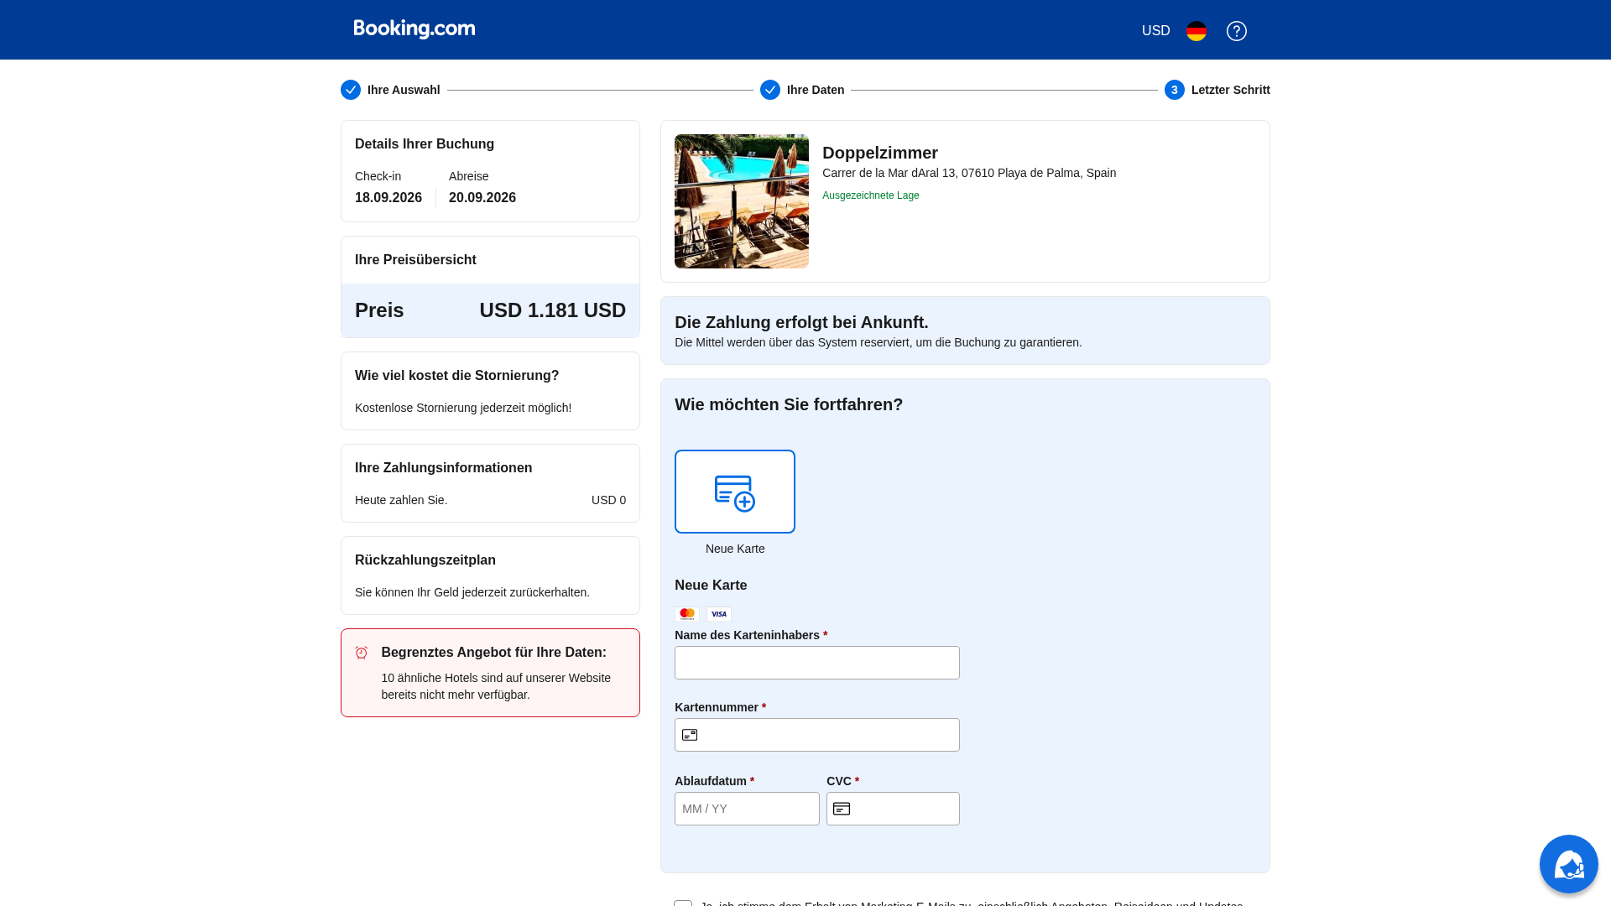Click the card icon in the CVC field
This screenshot has height=906, width=1611.
[842, 808]
